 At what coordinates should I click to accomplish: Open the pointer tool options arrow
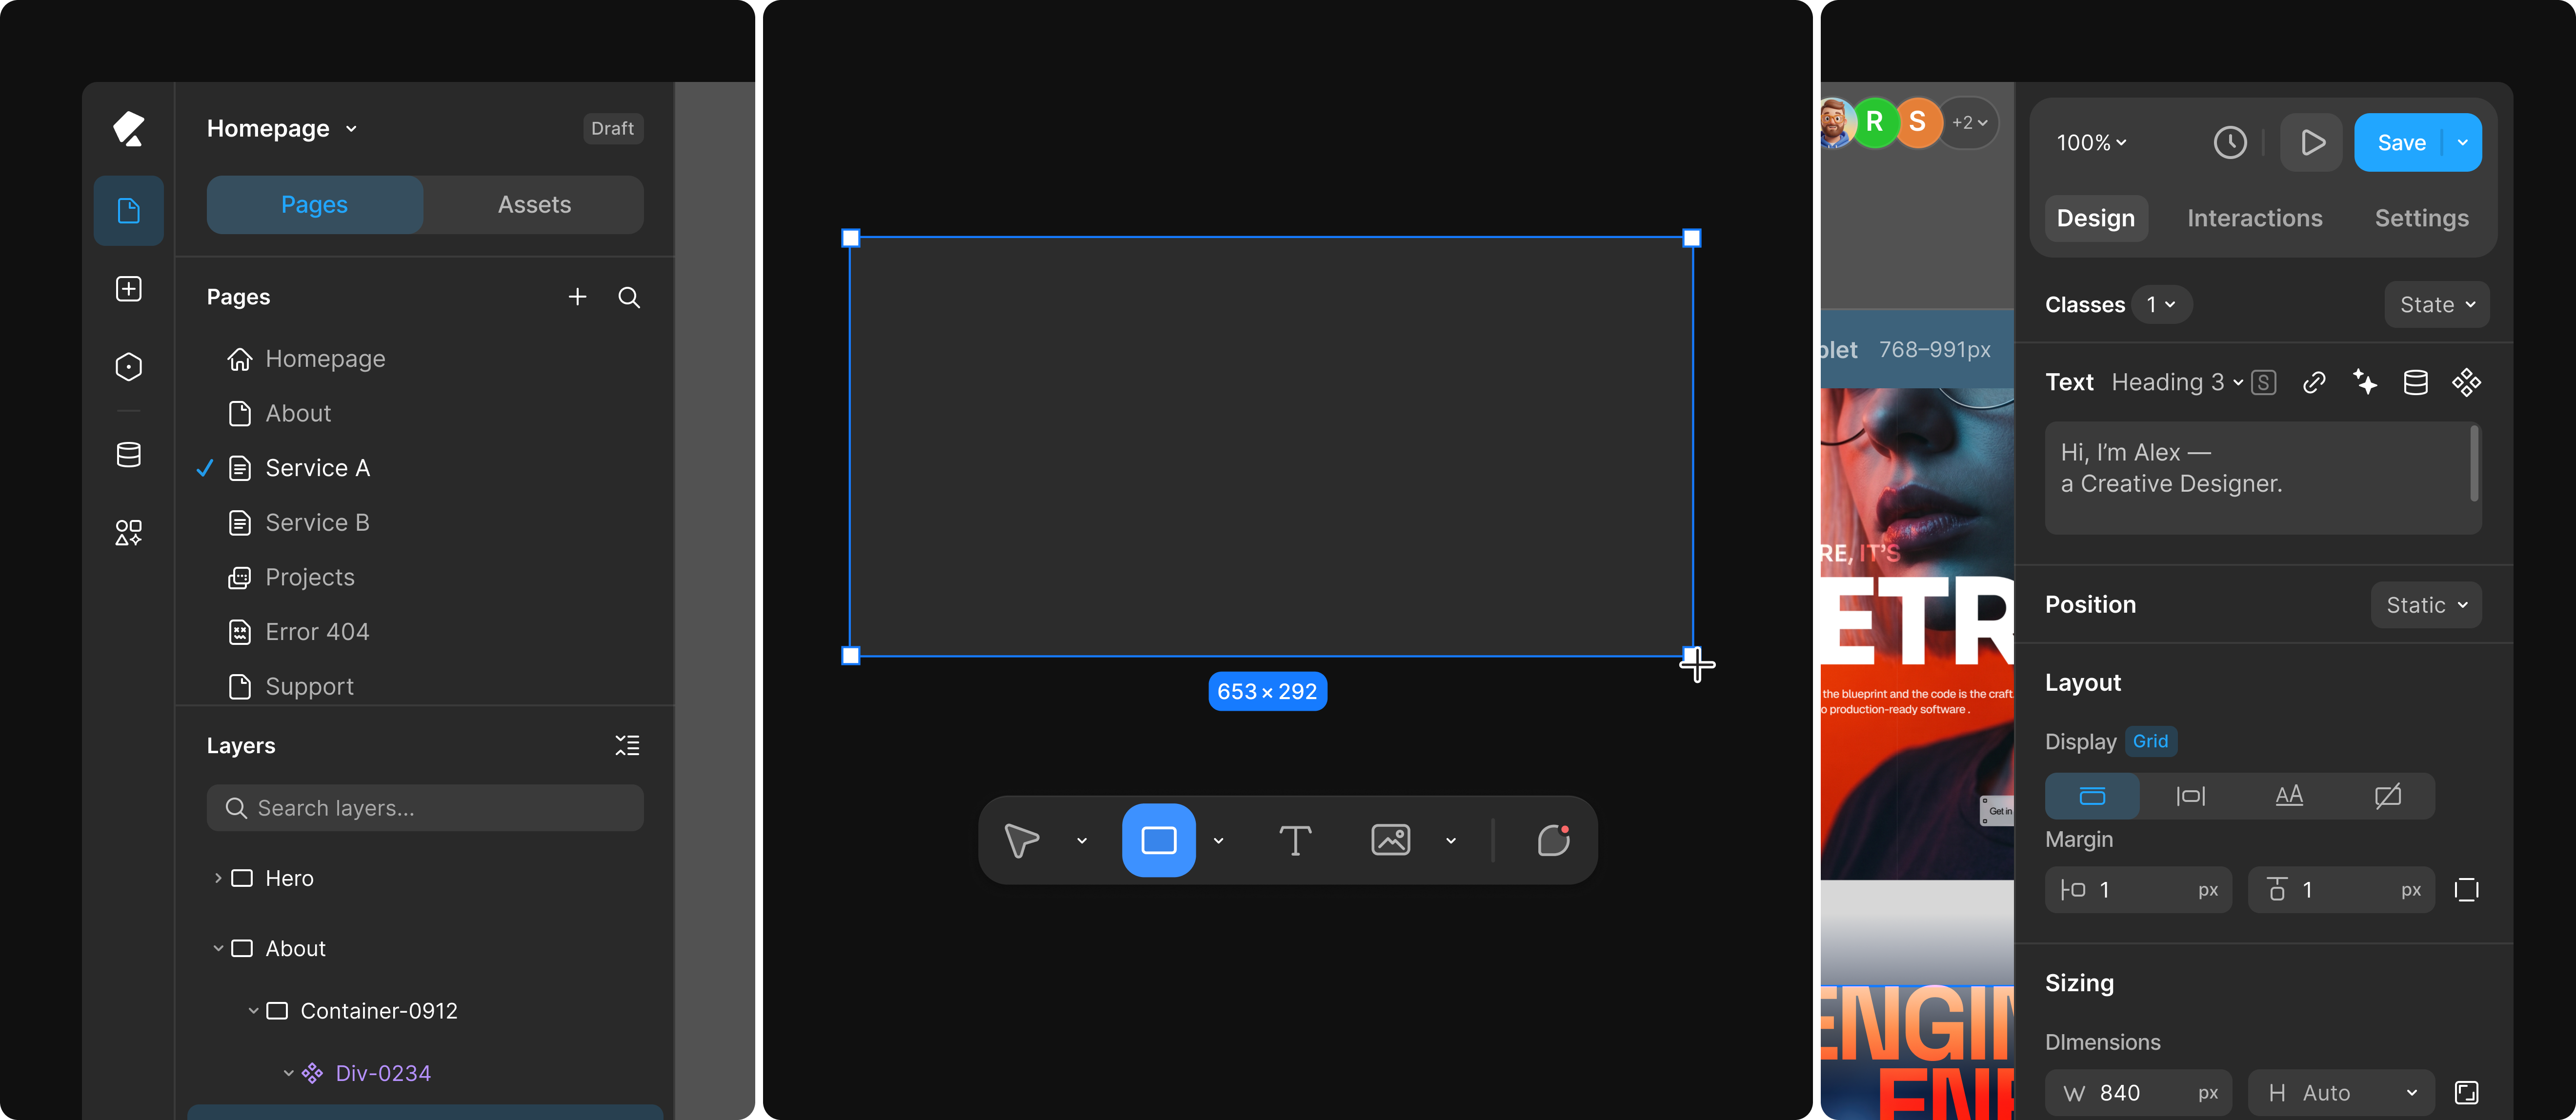[x=1081, y=841]
